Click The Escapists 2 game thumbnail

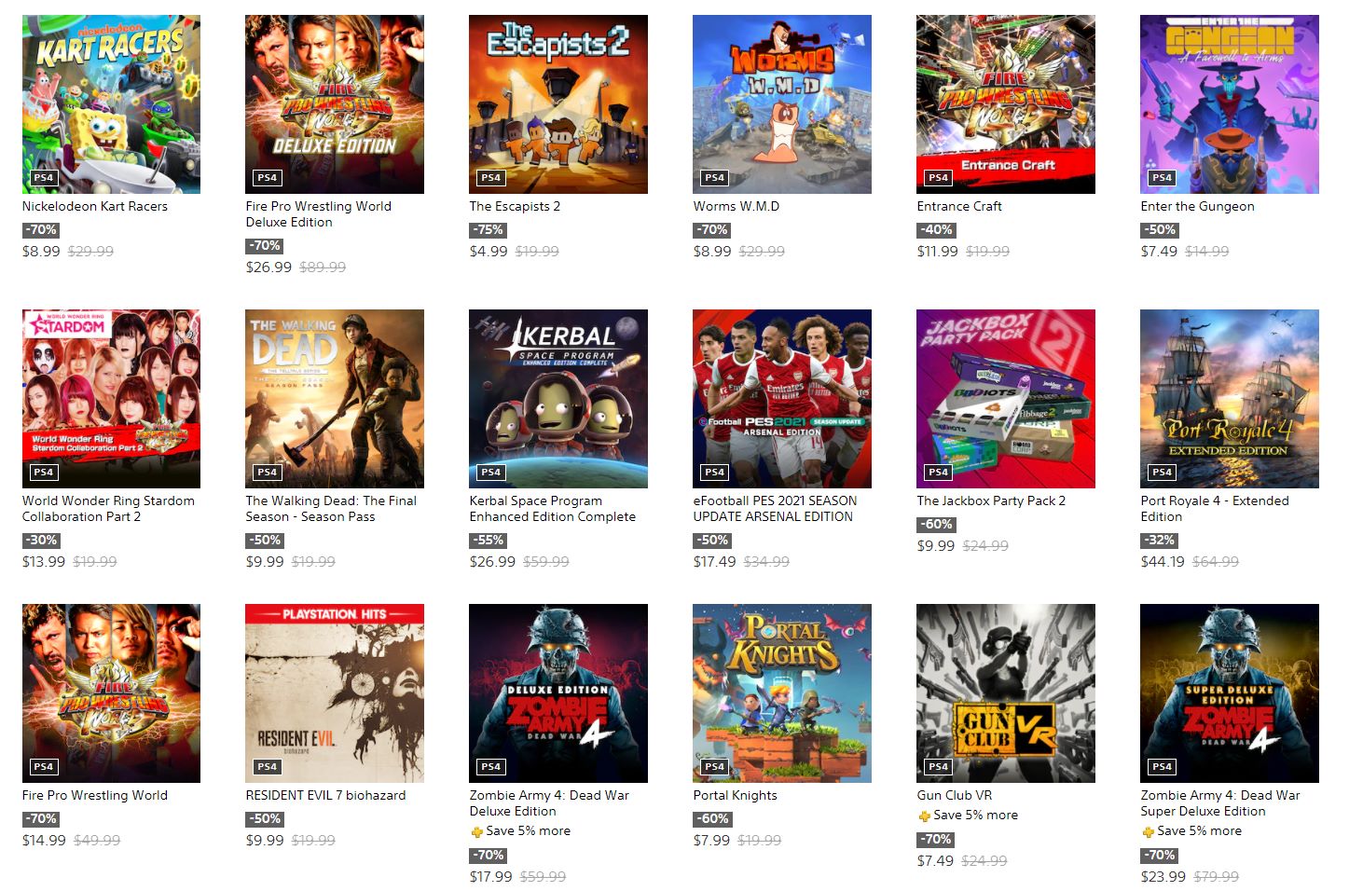click(558, 104)
